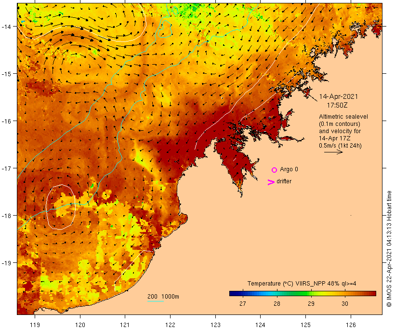Click the longitude axis label 123
The image size is (395, 328).
point(215,325)
